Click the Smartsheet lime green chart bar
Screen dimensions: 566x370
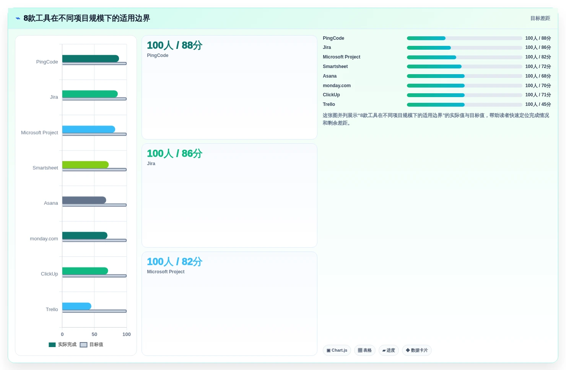tap(85, 165)
